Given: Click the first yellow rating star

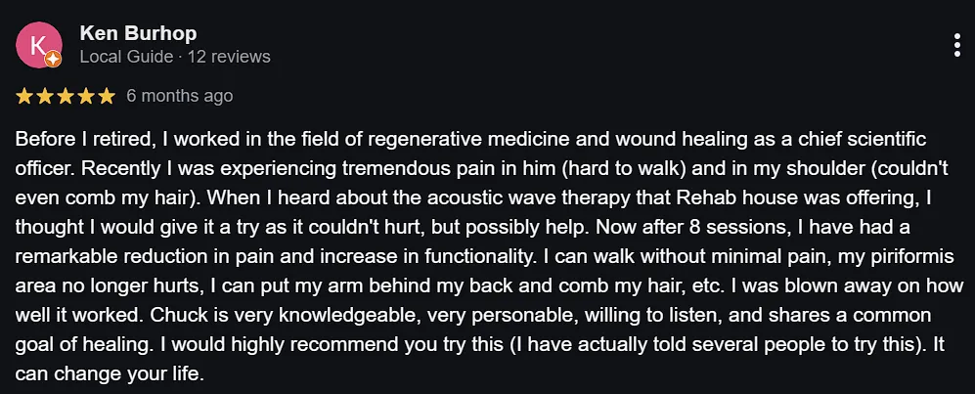Looking at the screenshot, I should 24,96.
